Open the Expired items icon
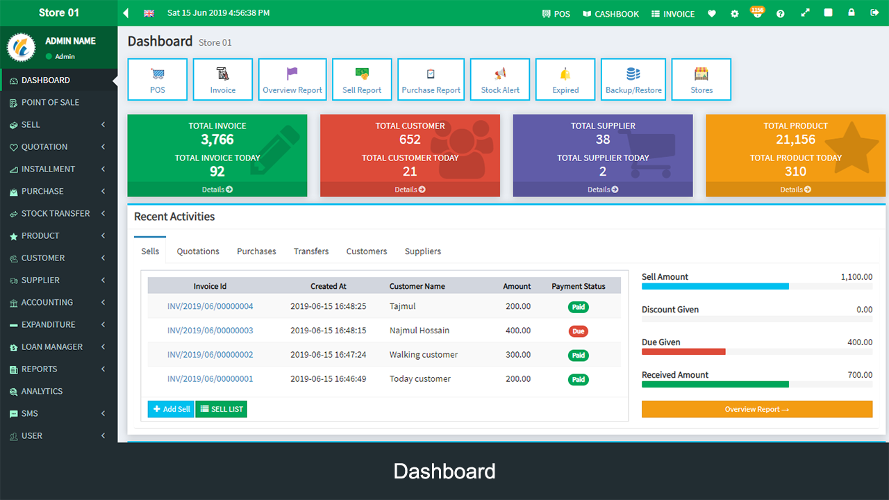This screenshot has width=889, height=500. (x=564, y=78)
